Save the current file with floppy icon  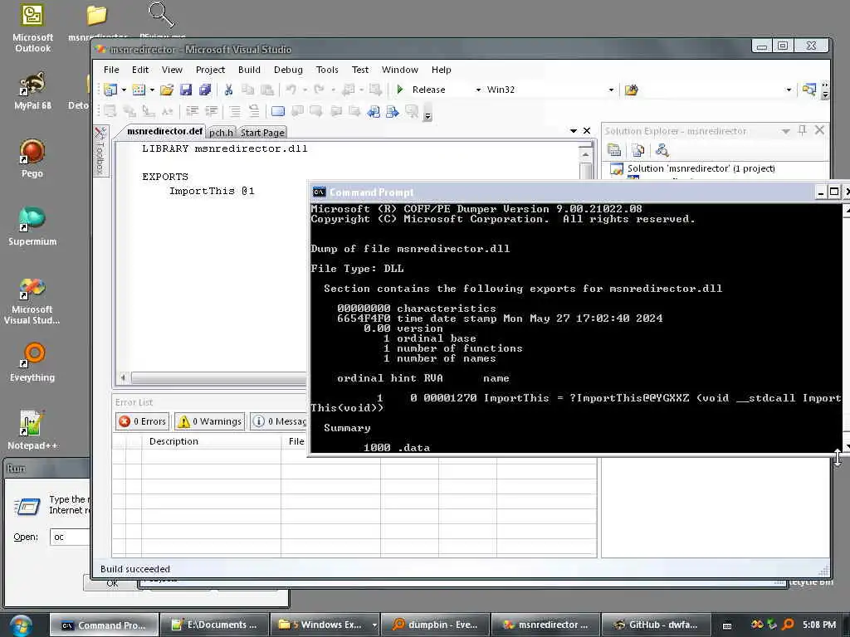pos(186,90)
